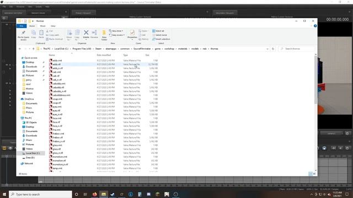Click the steamapps breadcrumb in the address bar
Screen dimensions: 353x198
pos(111,49)
